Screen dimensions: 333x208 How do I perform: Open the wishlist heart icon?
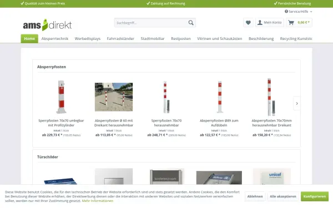[248, 23]
